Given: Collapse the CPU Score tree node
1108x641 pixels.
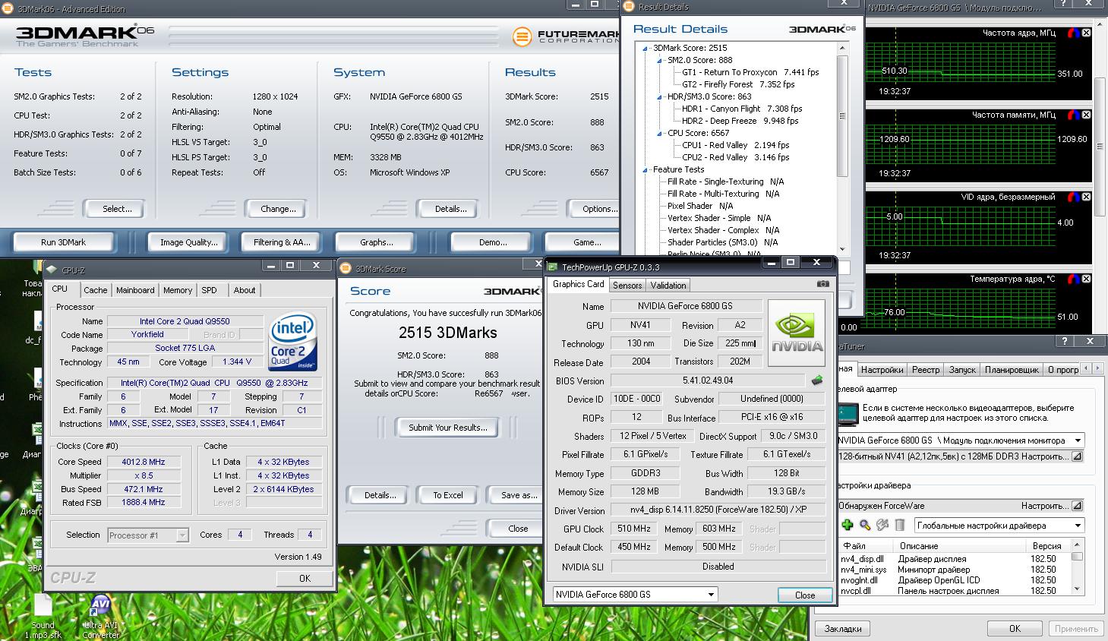Looking at the screenshot, I should coord(660,133).
